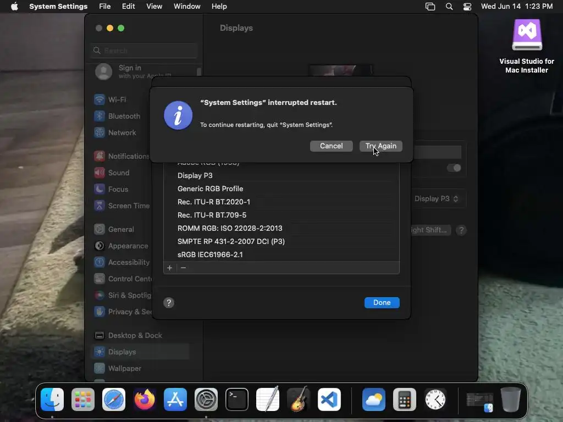The image size is (563, 422).
Task: Open the Edit menu
Action: [128, 7]
